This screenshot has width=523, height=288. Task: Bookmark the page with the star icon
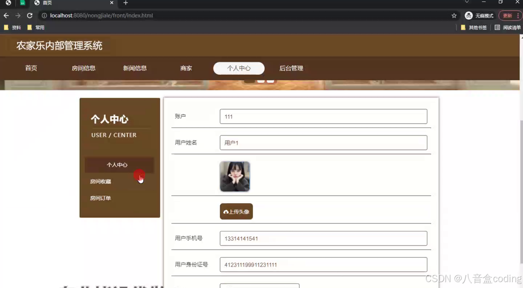[x=454, y=15]
